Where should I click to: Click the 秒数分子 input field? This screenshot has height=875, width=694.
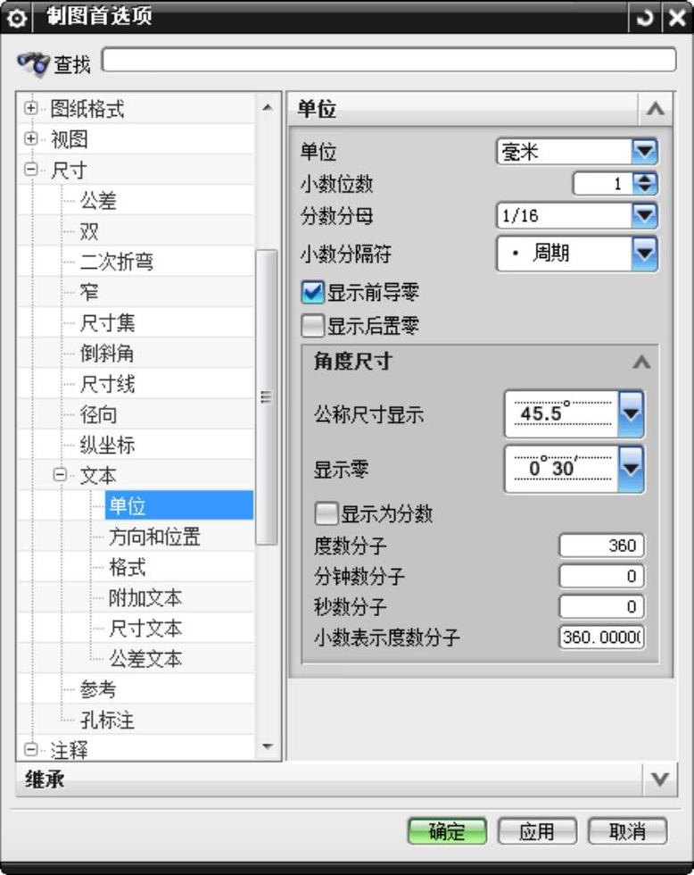click(x=601, y=606)
